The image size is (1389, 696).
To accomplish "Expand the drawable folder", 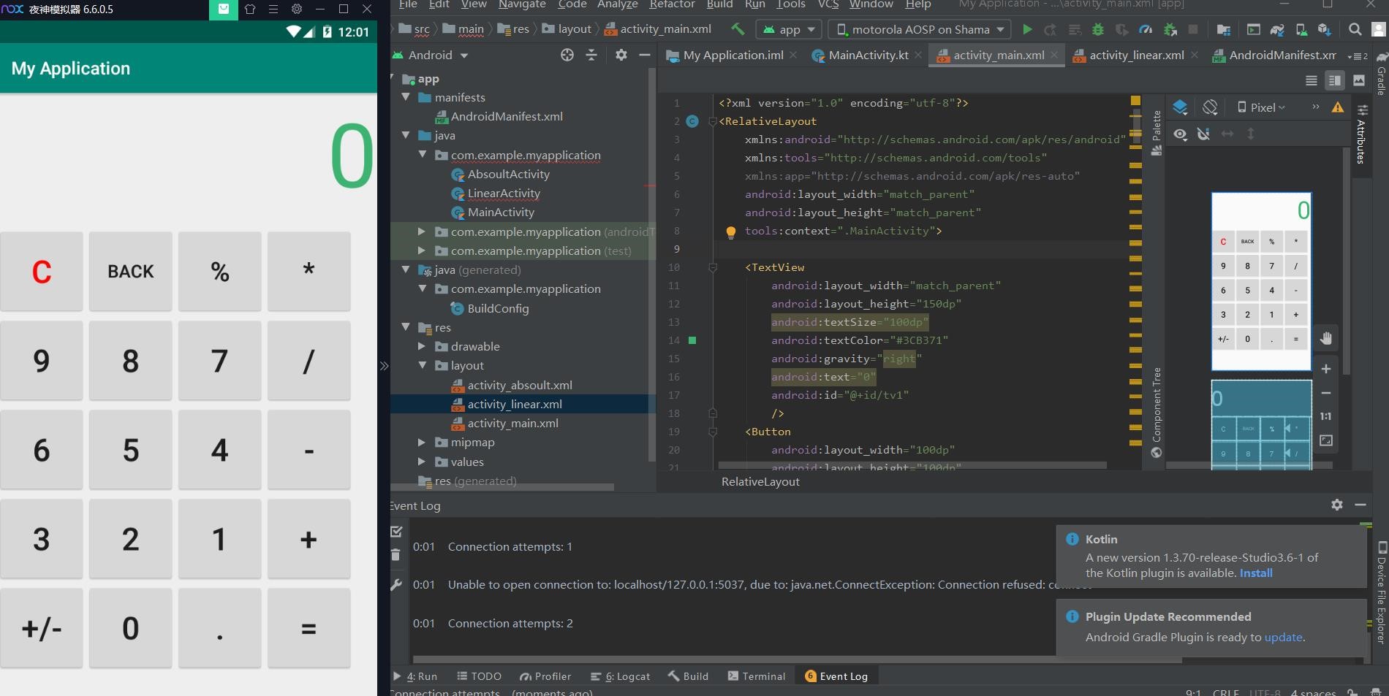I will pyautogui.click(x=422, y=346).
